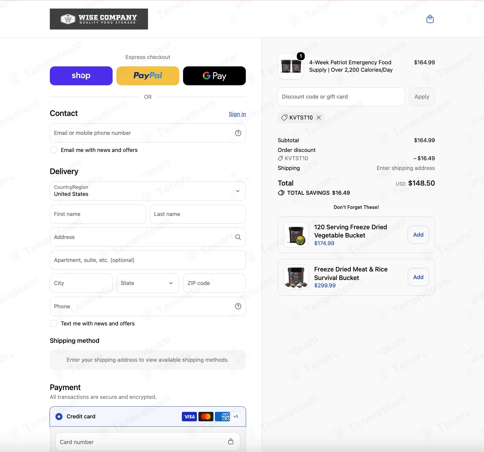The image size is (484, 452).
Task: Click the $148.50 total amount
Action: point(422,183)
